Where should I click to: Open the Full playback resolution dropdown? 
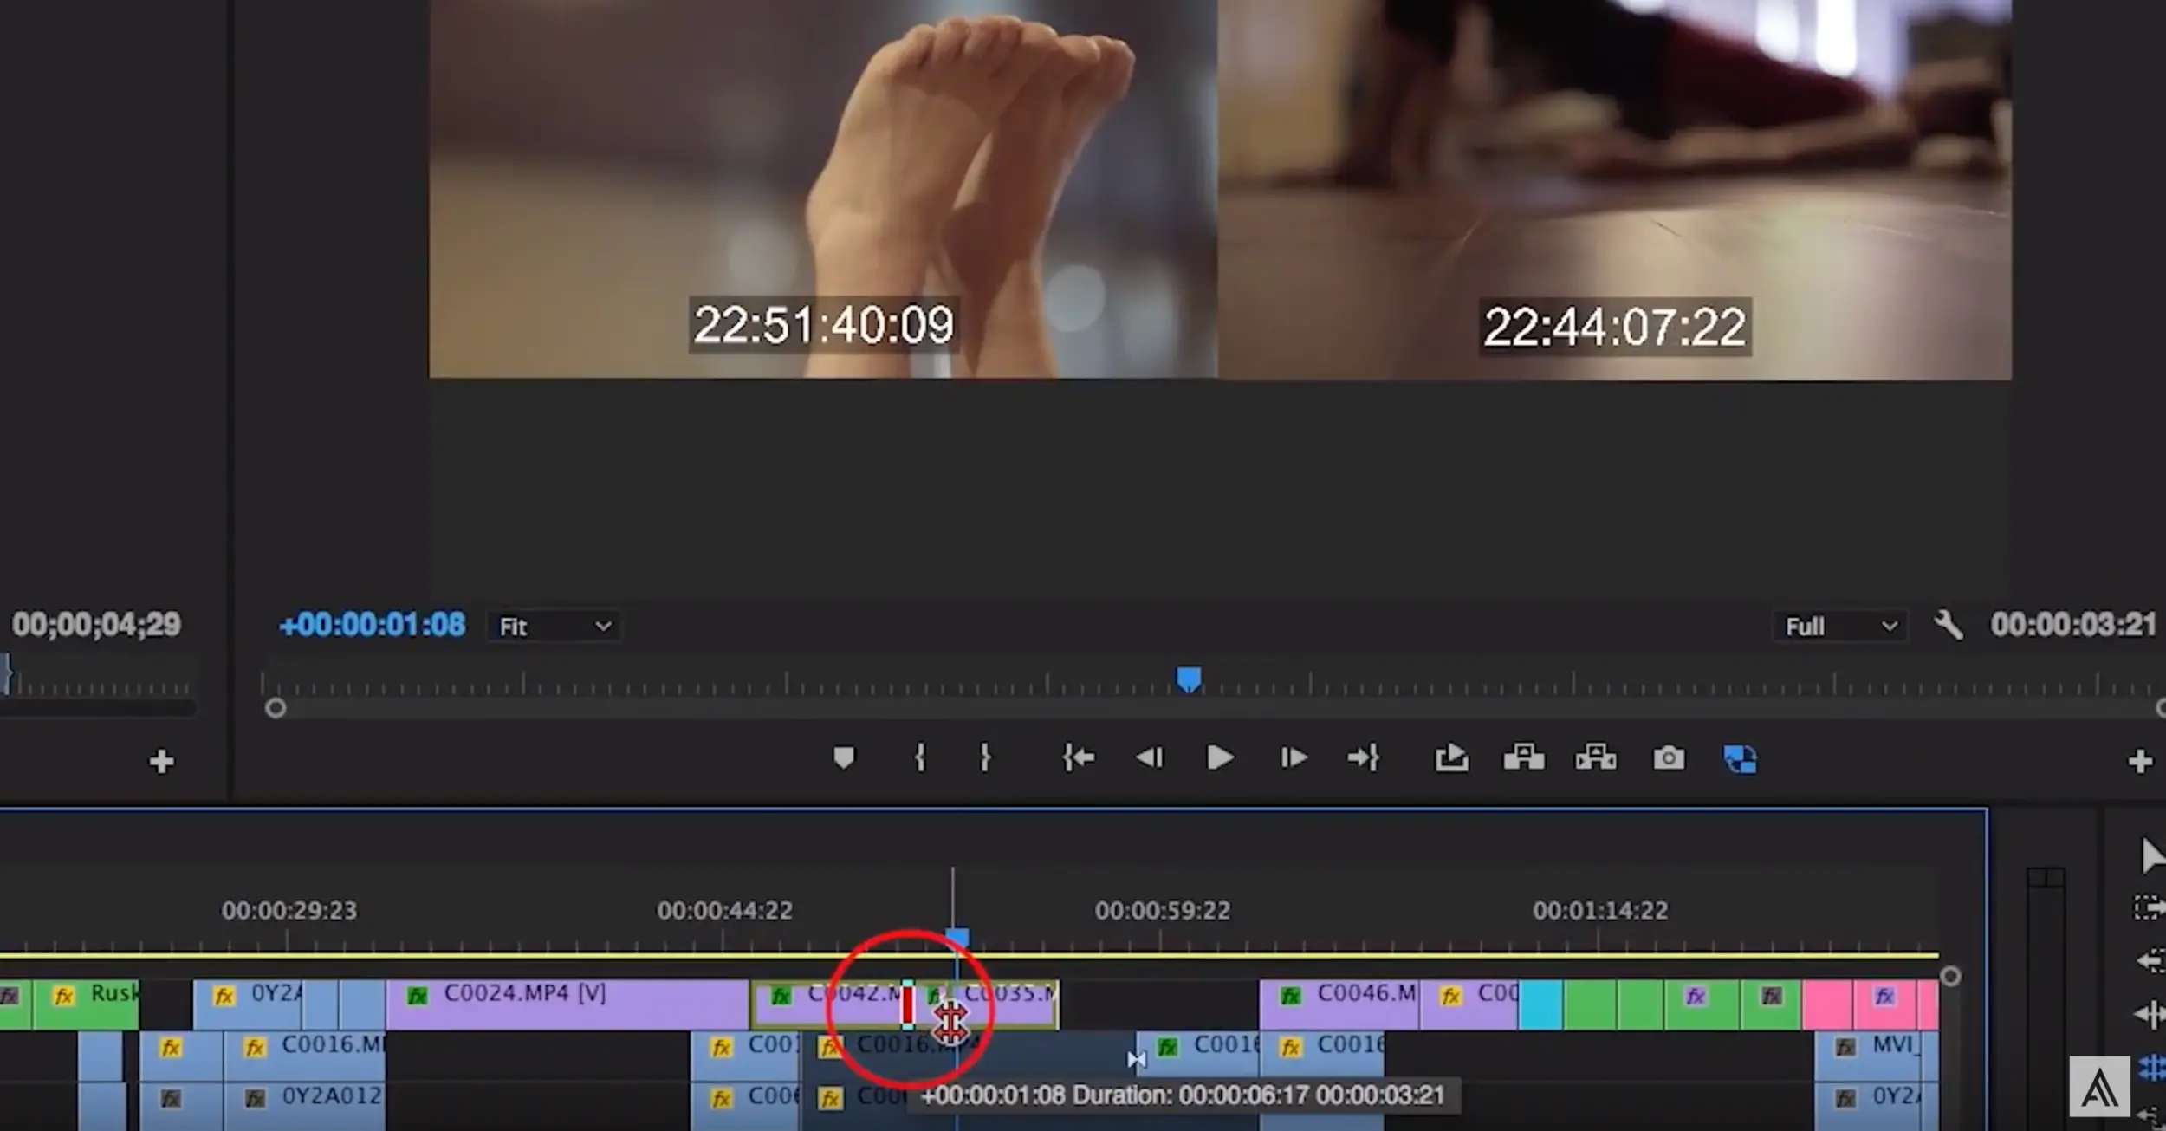[1839, 627]
